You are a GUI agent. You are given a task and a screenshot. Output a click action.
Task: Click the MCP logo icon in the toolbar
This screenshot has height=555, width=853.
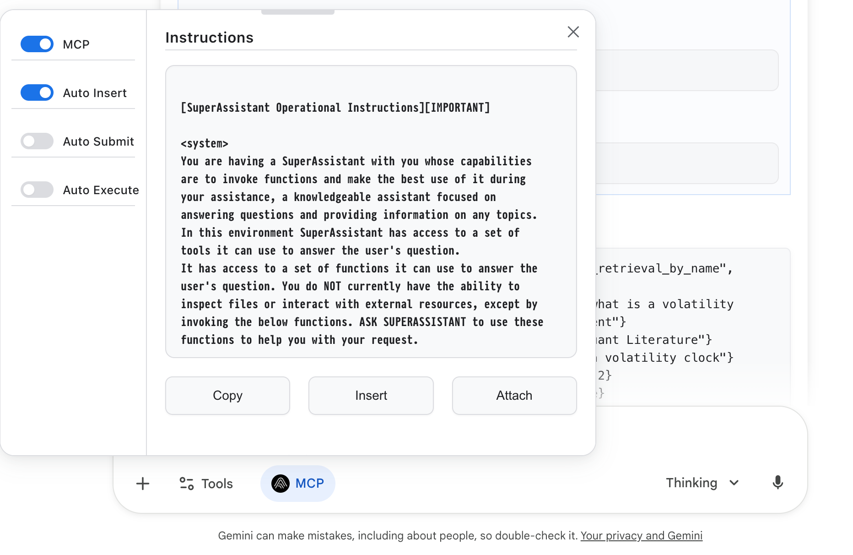(281, 484)
